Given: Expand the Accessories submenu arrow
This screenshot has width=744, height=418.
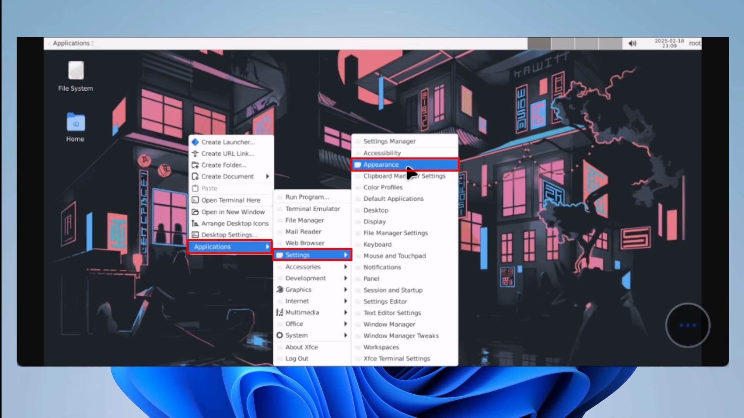Looking at the screenshot, I should [x=345, y=267].
